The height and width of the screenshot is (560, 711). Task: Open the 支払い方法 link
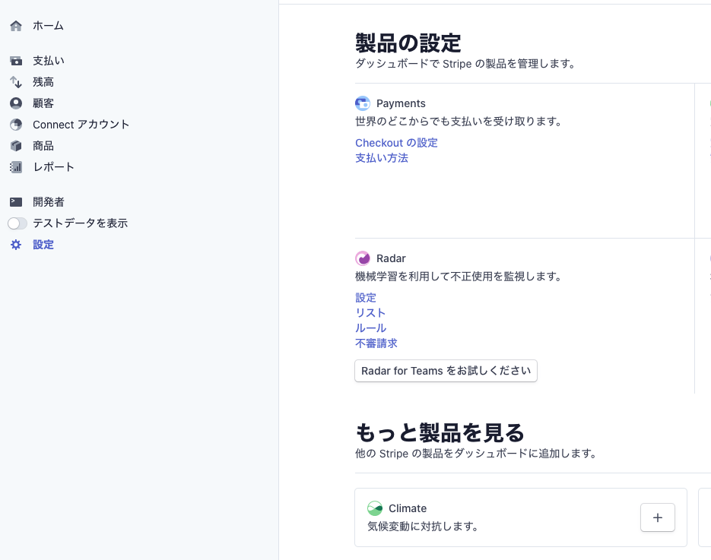(x=382, y=158)
